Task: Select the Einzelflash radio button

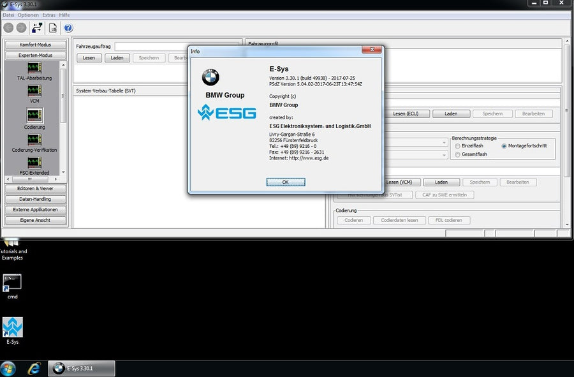Action: click(x=457, y=145)
